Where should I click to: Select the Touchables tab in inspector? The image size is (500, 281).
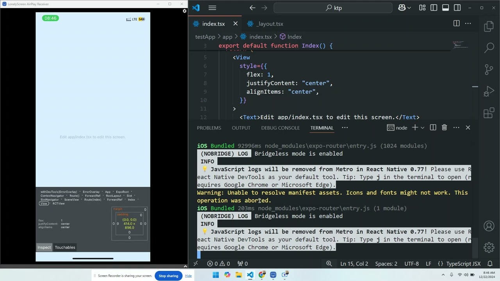(x=65, y=247)
